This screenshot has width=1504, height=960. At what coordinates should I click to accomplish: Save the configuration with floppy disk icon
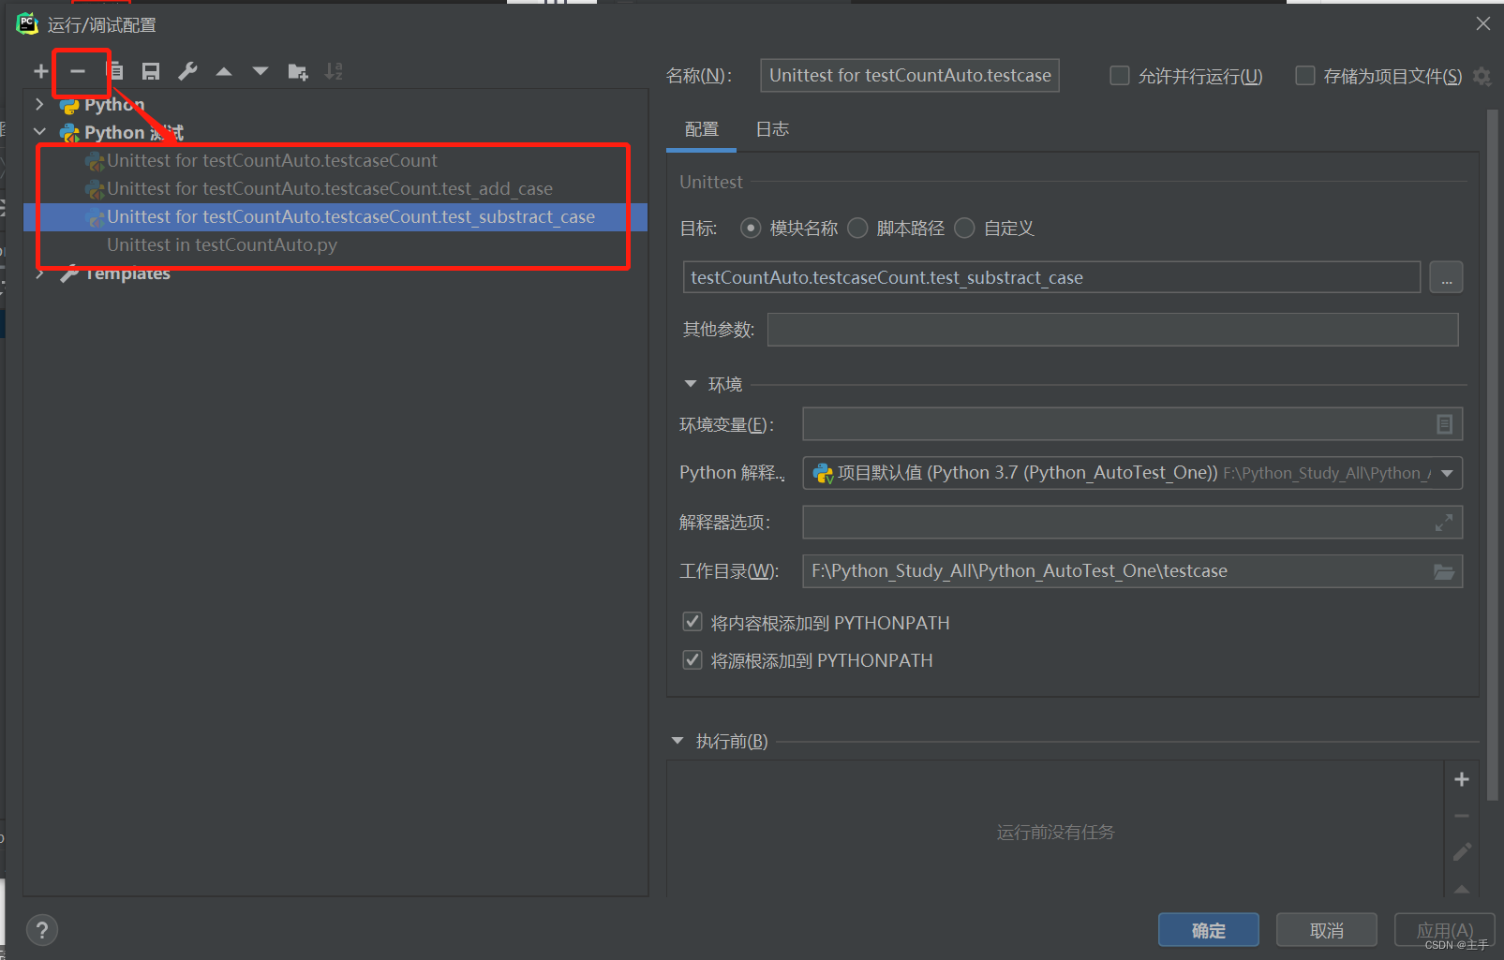tap(151, 71)
